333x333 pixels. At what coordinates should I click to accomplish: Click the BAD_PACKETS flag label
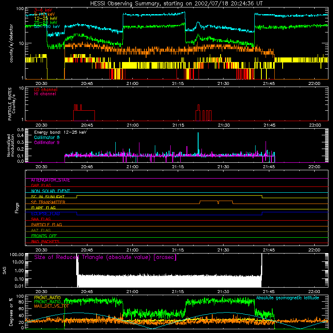[x=45, y=241]
